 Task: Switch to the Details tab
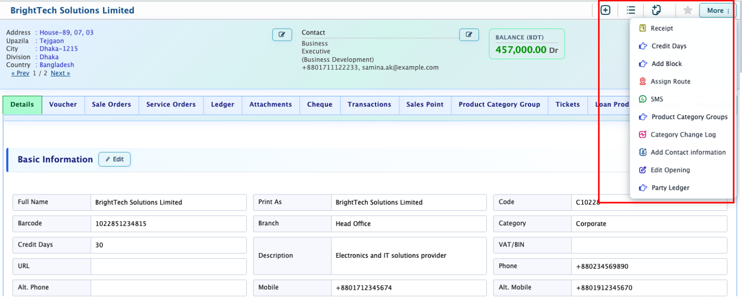click(22, 105)
